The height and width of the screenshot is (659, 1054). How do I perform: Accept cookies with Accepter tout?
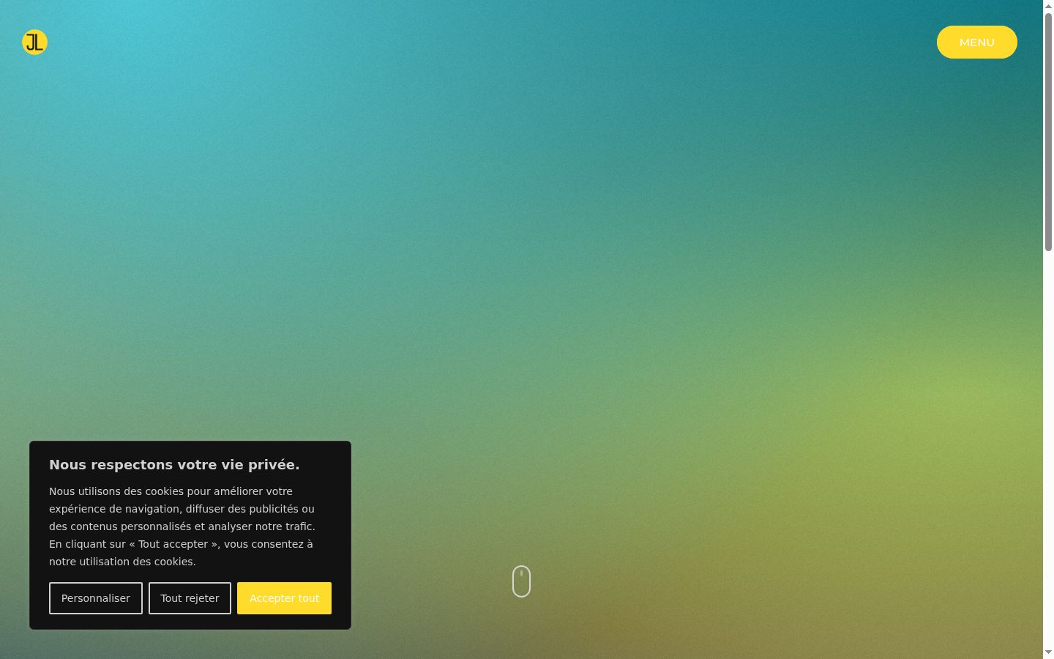coord(284,598)
